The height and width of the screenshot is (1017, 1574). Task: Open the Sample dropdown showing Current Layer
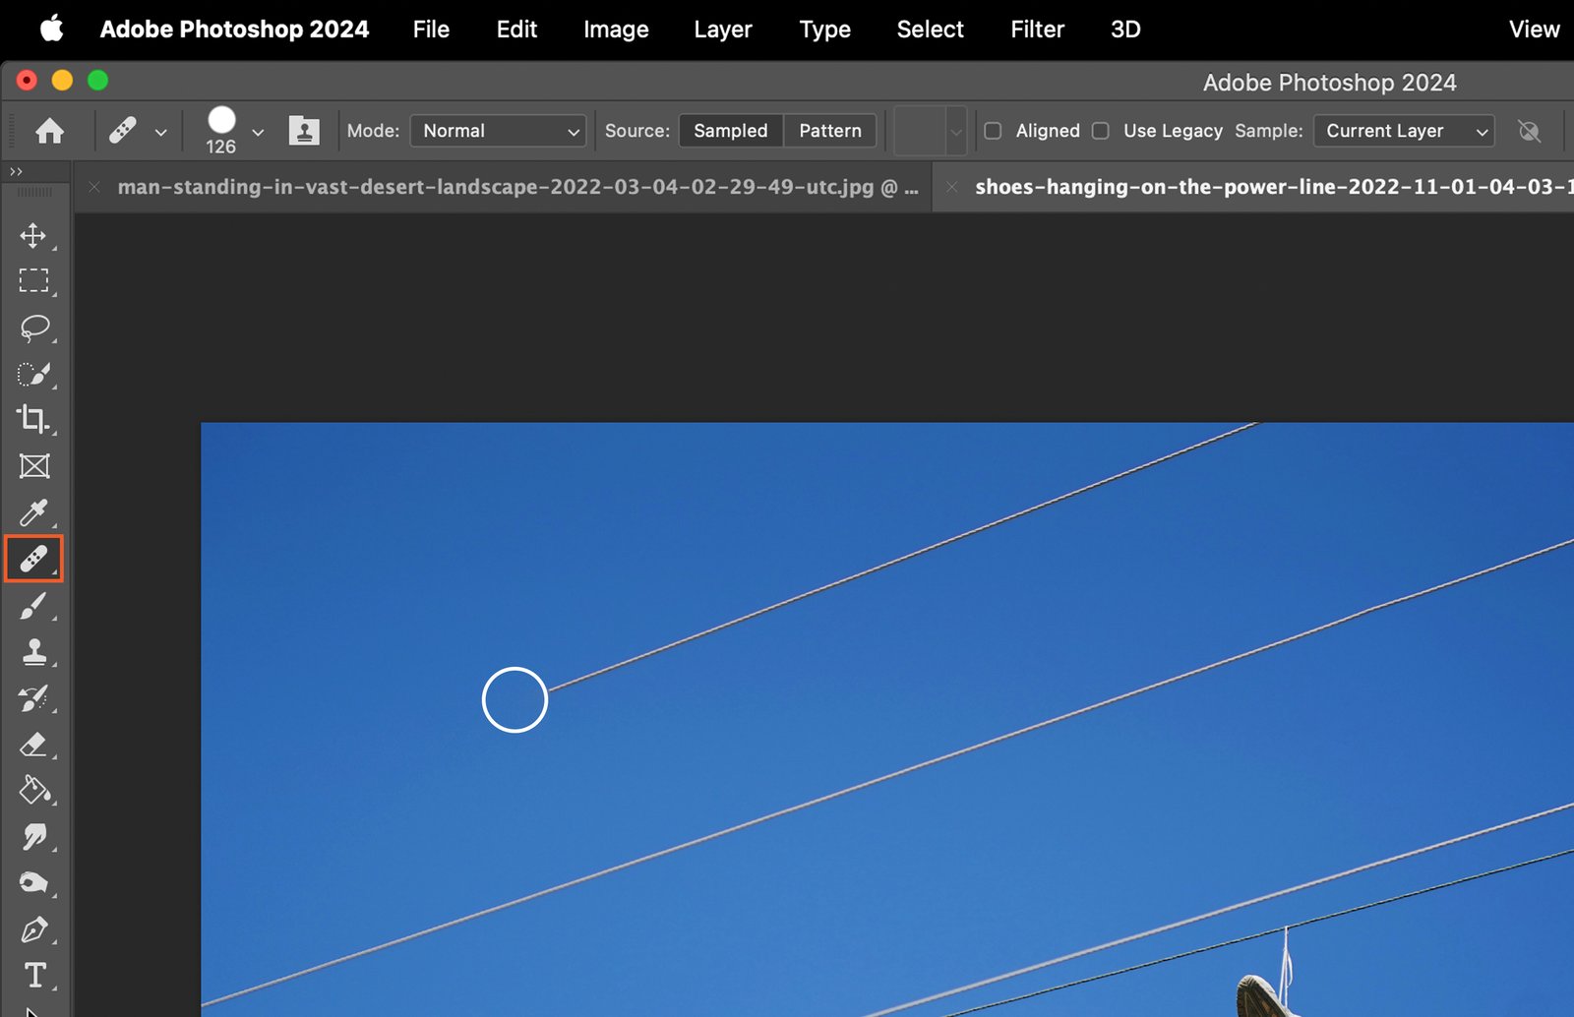tap(1404, 131)
